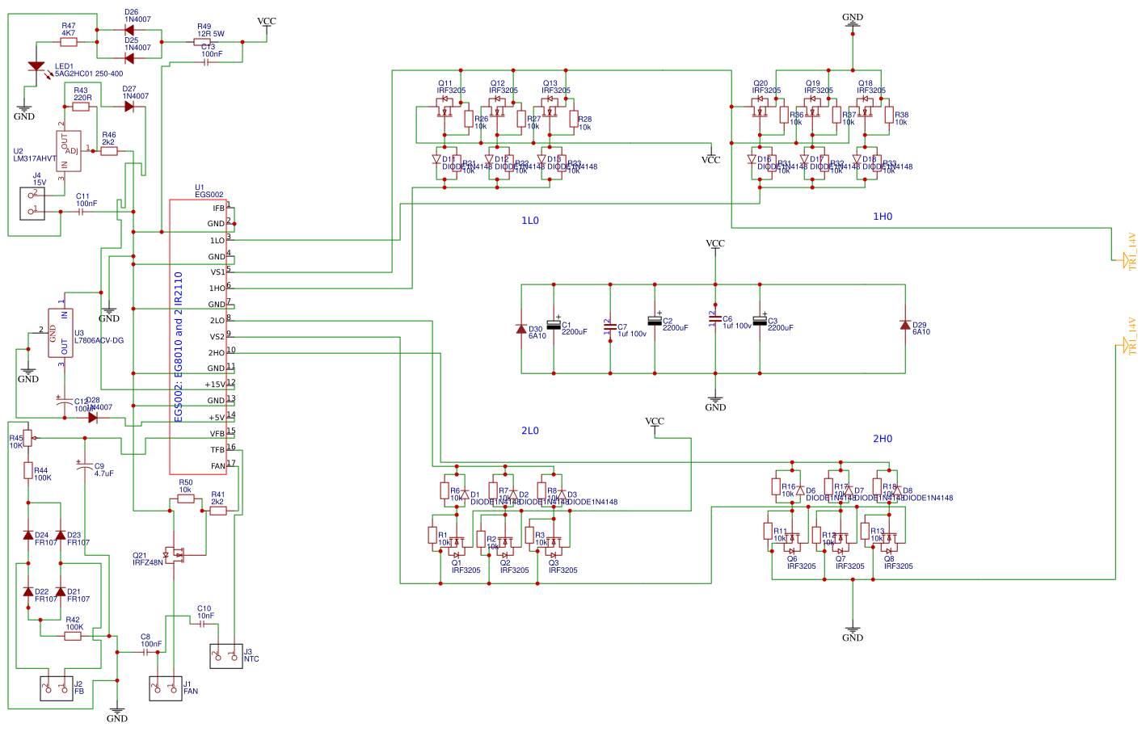Click the 1LO net label text
This screenshot has height=732, width=1146.
pos(530,221)
